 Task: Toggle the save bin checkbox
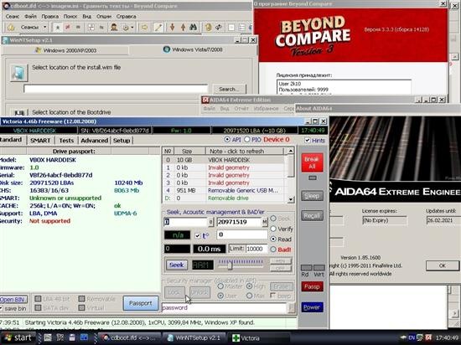[x=1, y=308]
